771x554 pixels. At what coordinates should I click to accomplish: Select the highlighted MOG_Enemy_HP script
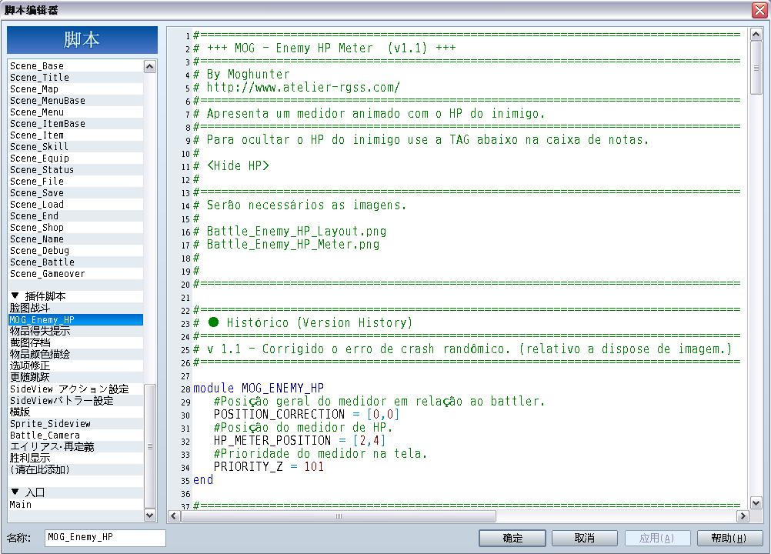coord(75,319)
